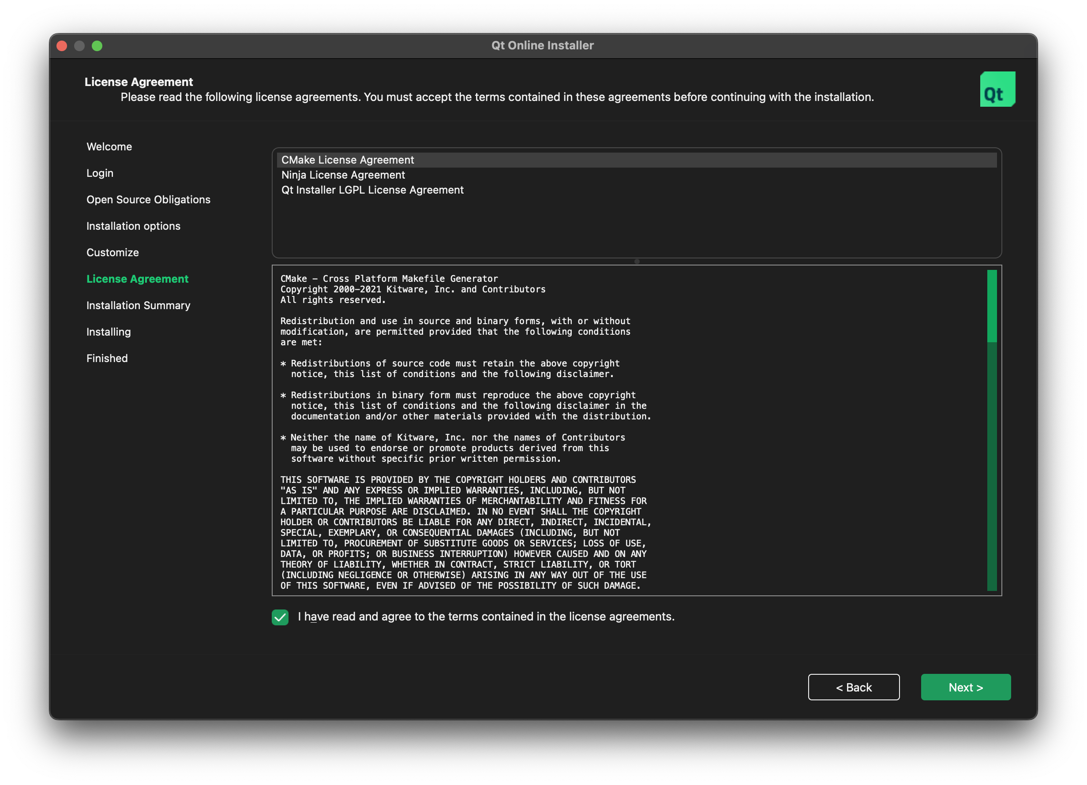Click the 'Copyright 2000-2021 Kitware' line
The width and height of the screenshot is (1087, 785).
click(412, 289)
